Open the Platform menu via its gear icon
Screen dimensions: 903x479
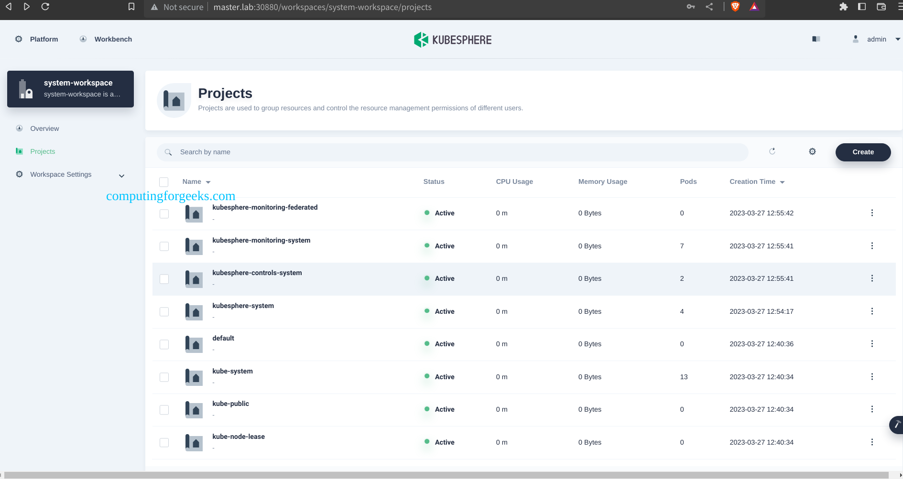click(x=19, y=39)
